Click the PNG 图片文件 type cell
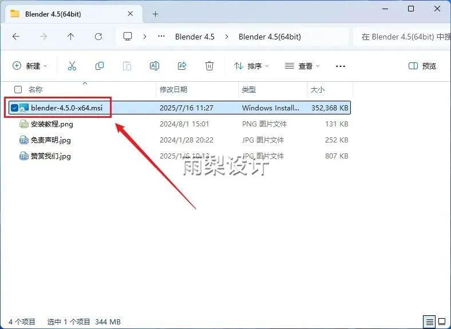 click(x=264, y=124)
